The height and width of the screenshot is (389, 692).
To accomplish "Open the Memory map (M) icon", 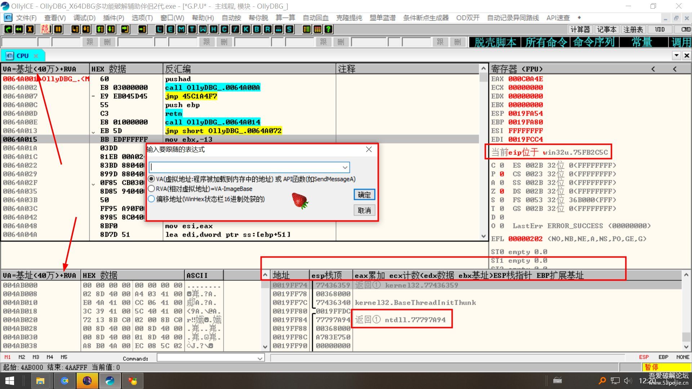I will [x=181, y=29].
